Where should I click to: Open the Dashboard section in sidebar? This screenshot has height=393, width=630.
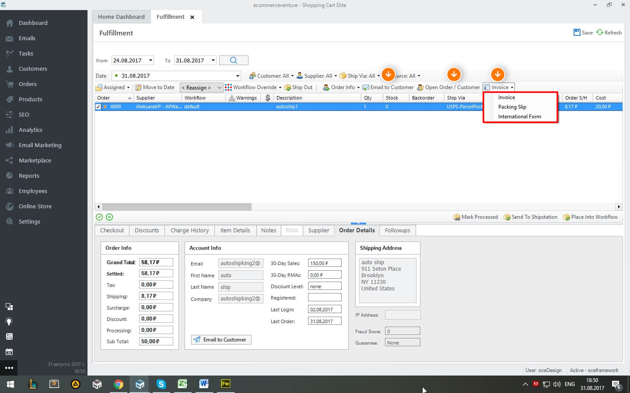tap(33, 23)
